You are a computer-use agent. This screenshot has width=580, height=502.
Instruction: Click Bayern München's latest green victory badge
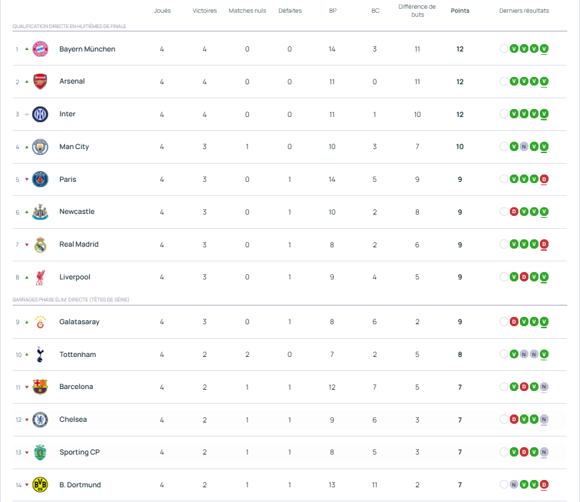[x=544, y=49]
